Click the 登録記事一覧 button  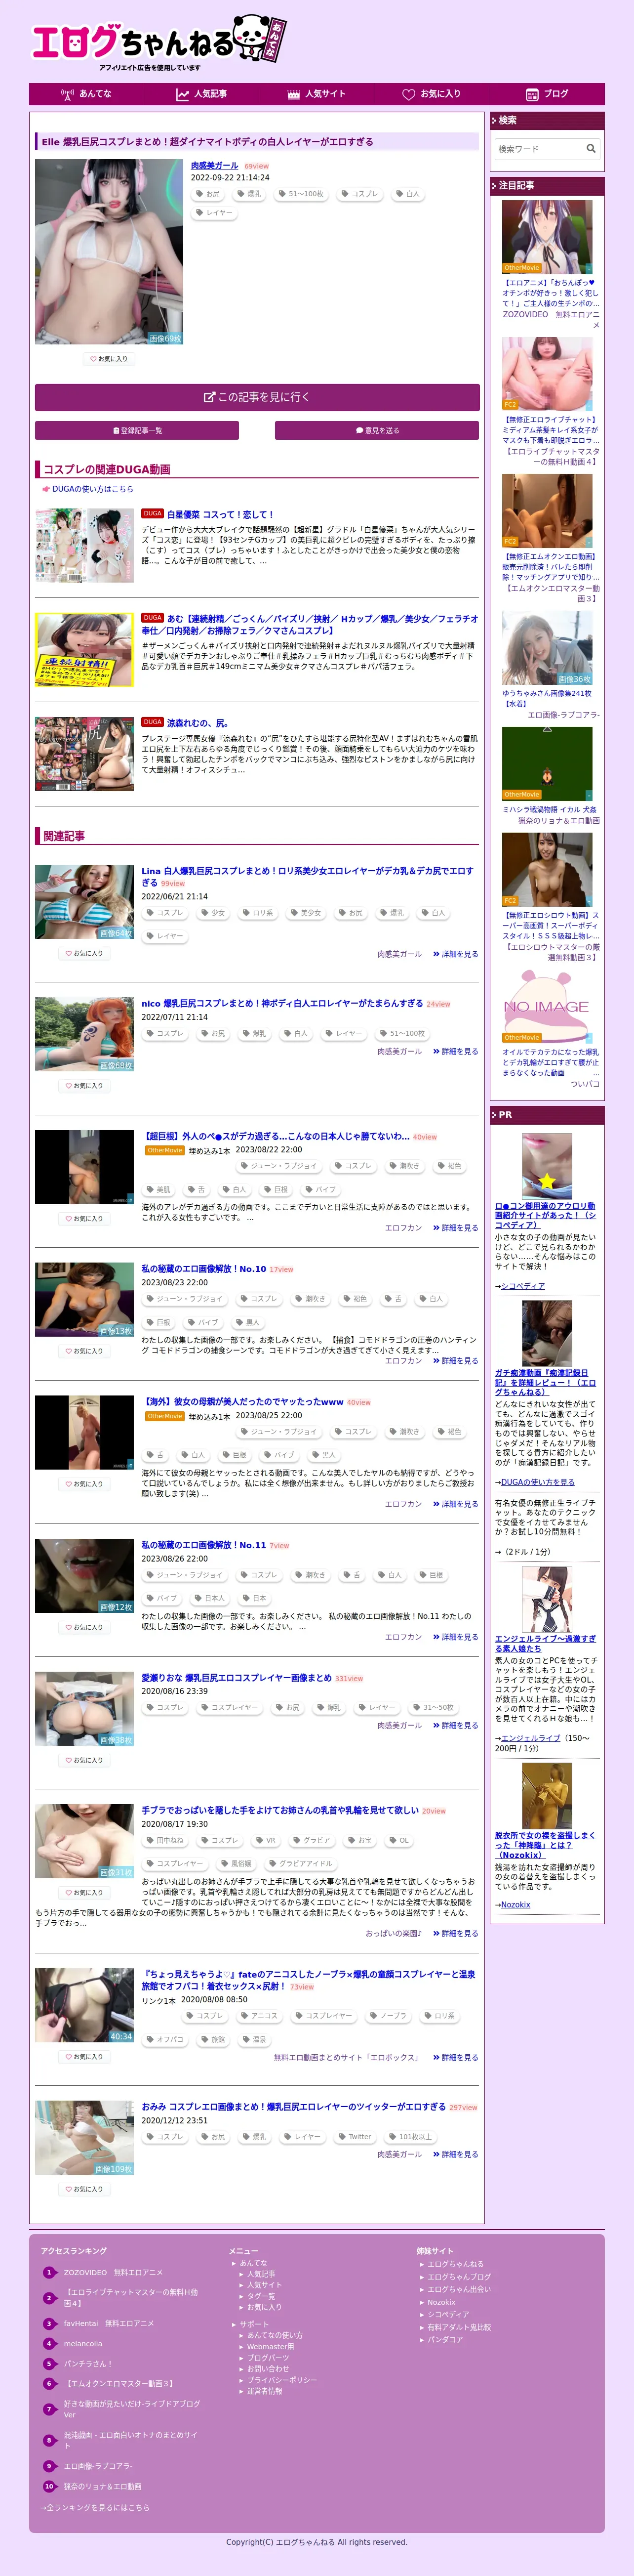click(137, 431)
